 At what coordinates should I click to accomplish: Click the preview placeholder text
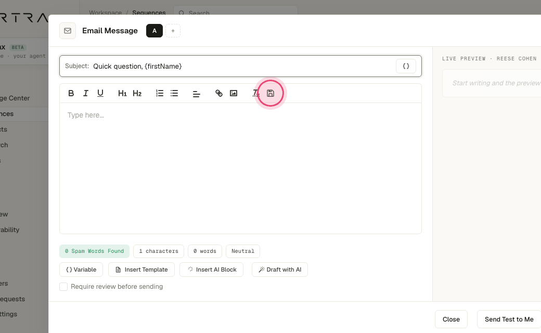496,83
